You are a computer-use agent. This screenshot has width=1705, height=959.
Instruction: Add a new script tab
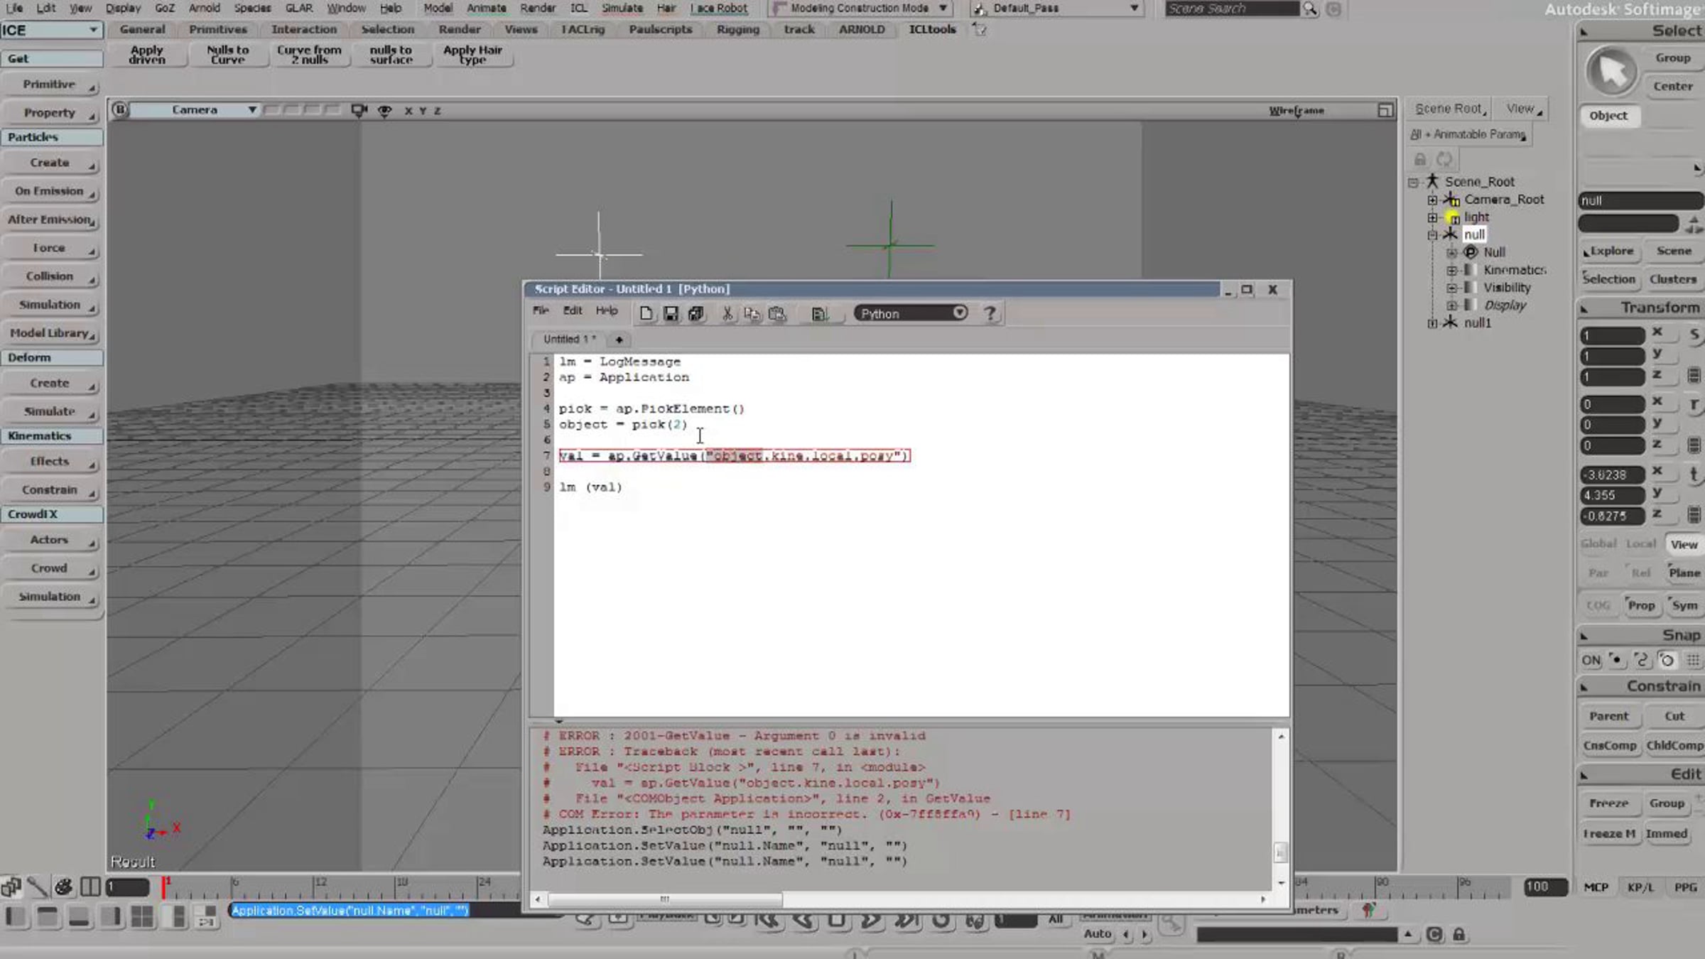(619, 340)
